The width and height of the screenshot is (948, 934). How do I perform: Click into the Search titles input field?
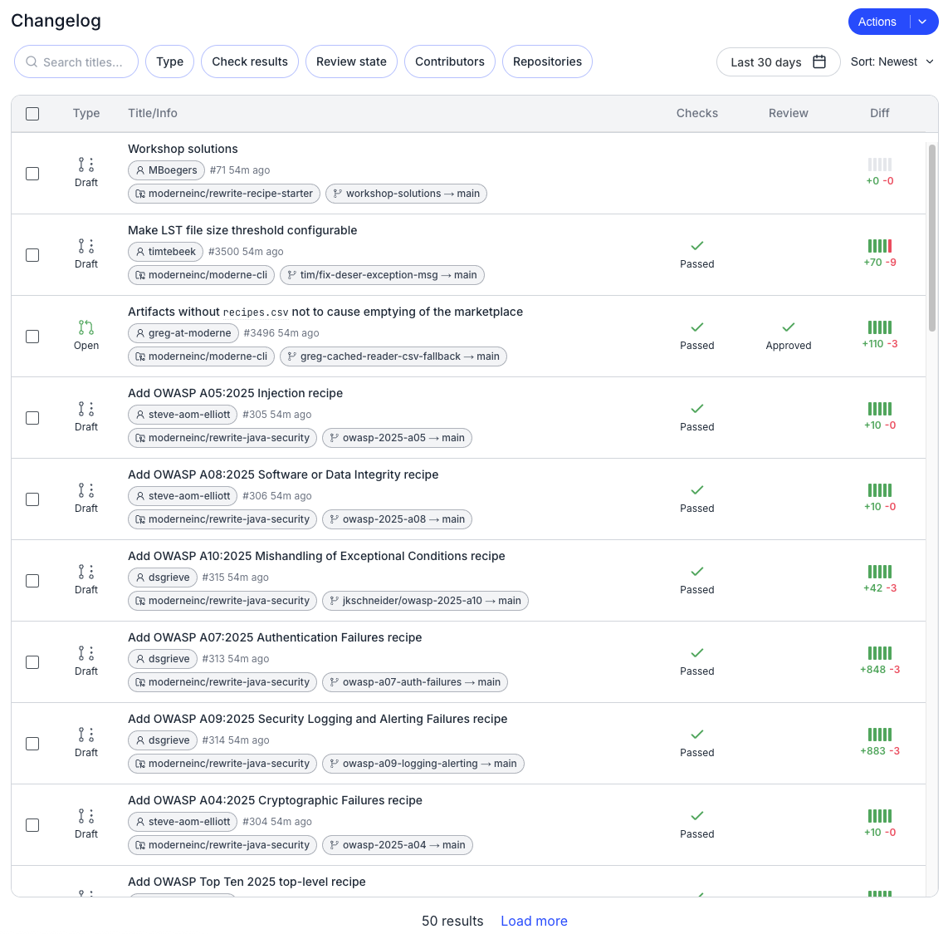pos(76,61)
